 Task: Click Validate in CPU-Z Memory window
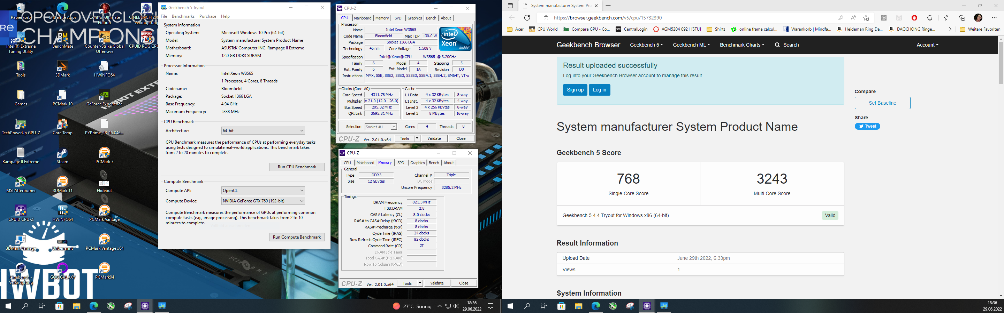(437, 283)
